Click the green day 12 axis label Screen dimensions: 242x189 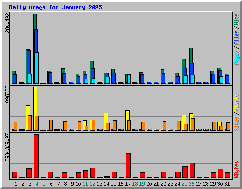click(x=92, y=184)
